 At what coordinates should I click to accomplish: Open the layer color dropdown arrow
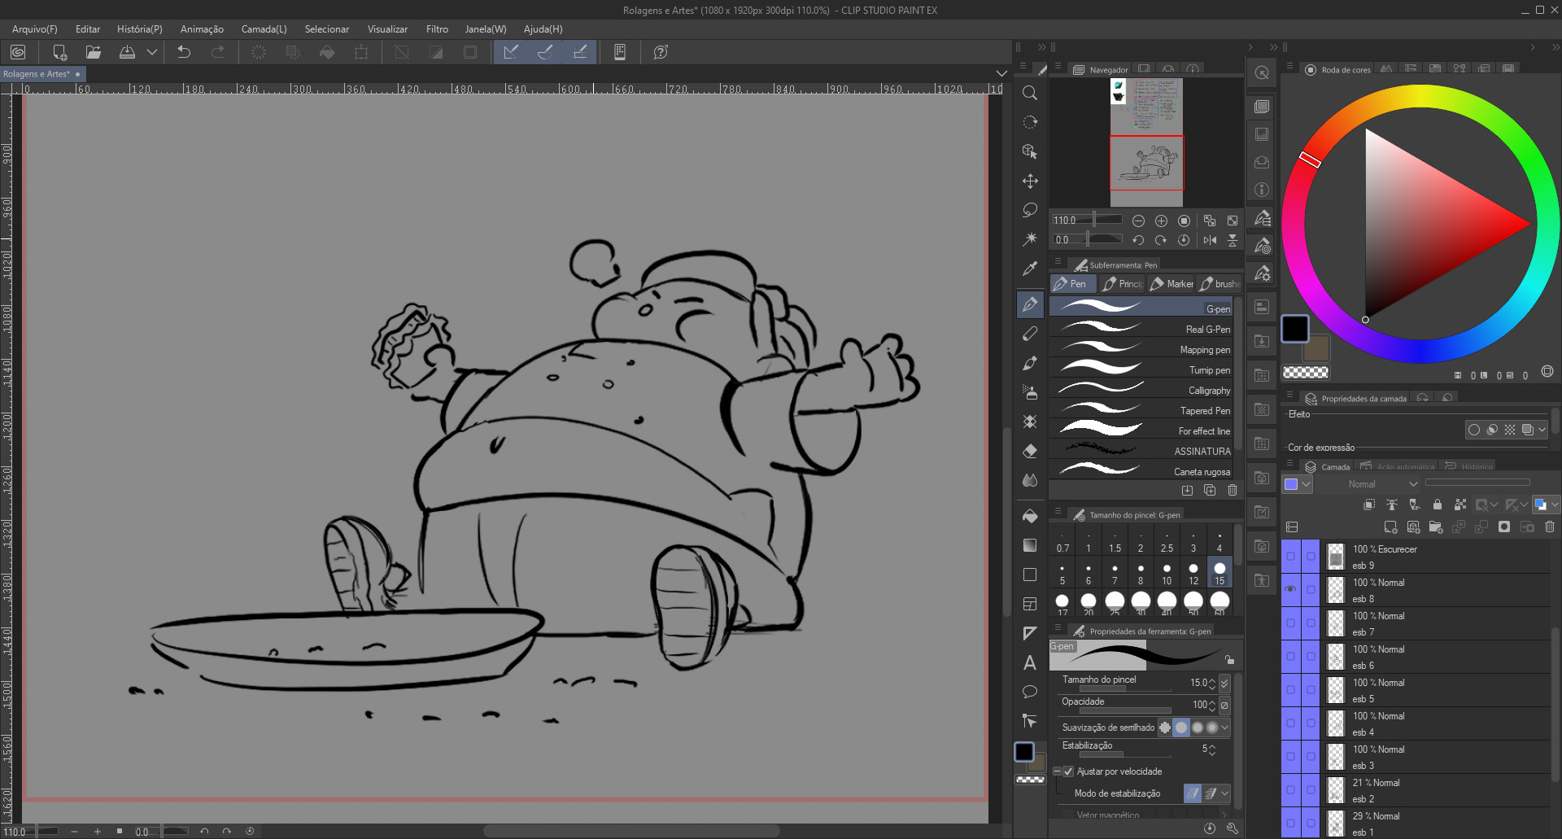click(x=1306, y=484)
